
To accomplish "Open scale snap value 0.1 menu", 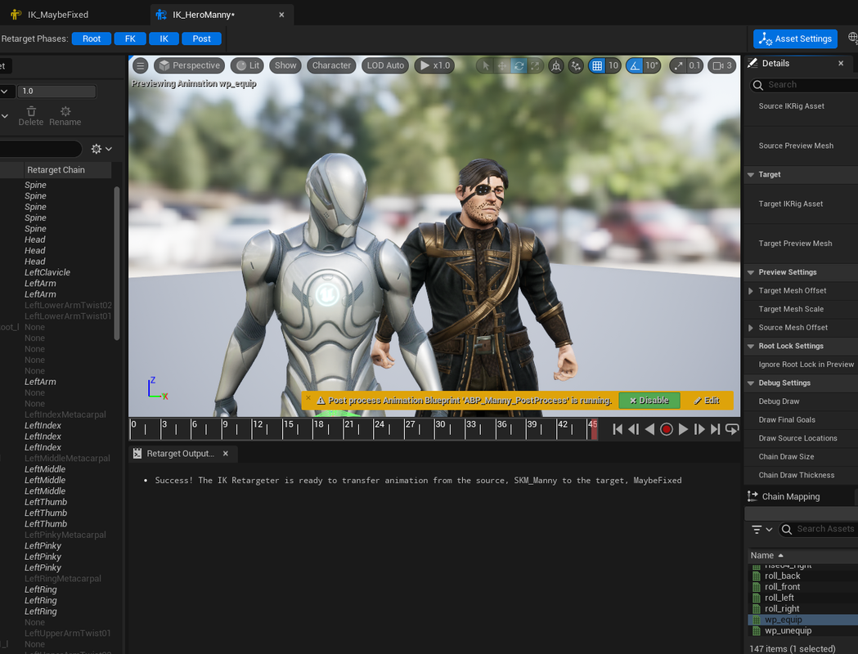I will click(694, 65).
